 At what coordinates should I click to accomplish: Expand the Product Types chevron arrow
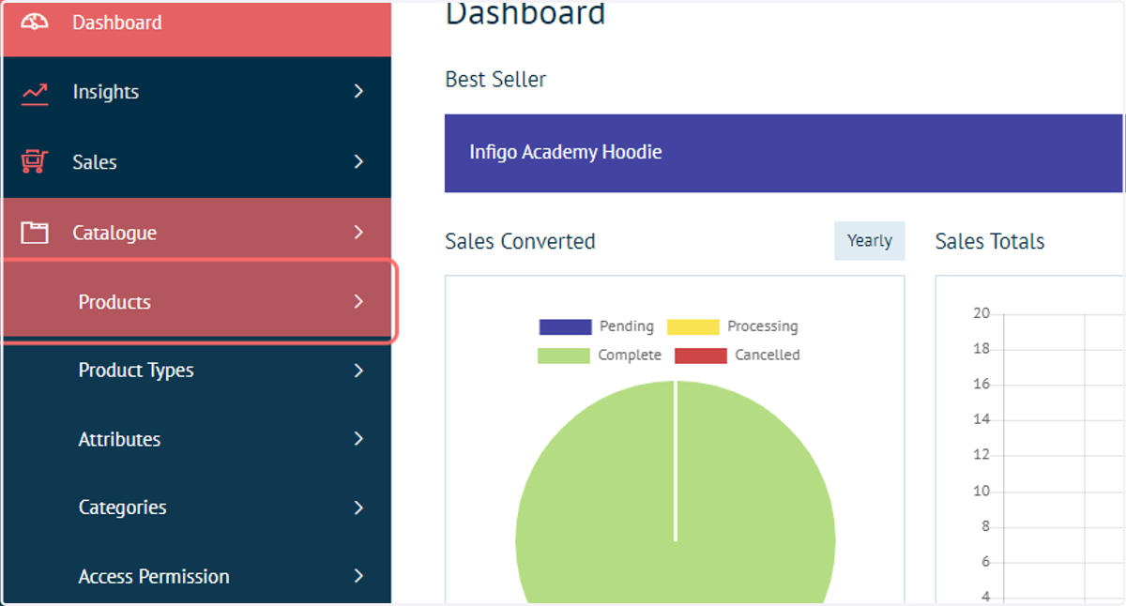[358, 371]
